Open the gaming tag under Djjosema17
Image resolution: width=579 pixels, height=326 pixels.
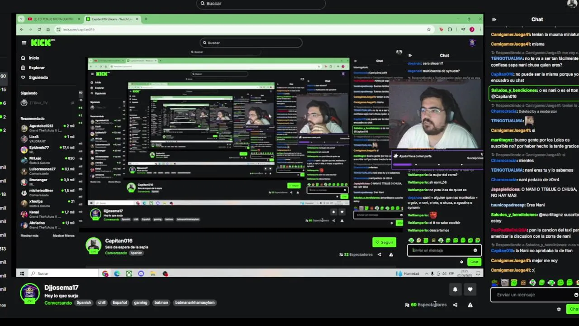click(x=140, y=302)
